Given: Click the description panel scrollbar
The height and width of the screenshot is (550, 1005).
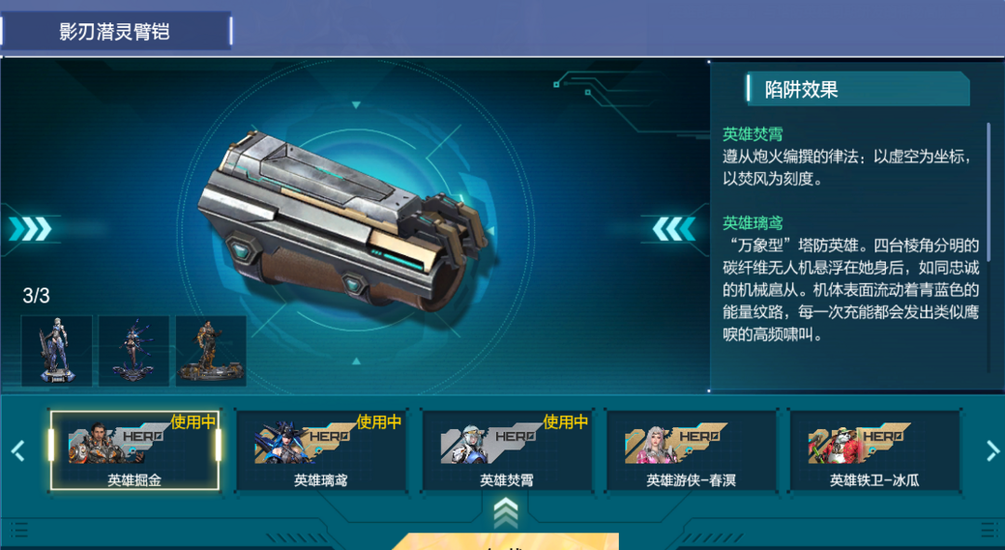Looking at the screenshot, I should 989,193.
